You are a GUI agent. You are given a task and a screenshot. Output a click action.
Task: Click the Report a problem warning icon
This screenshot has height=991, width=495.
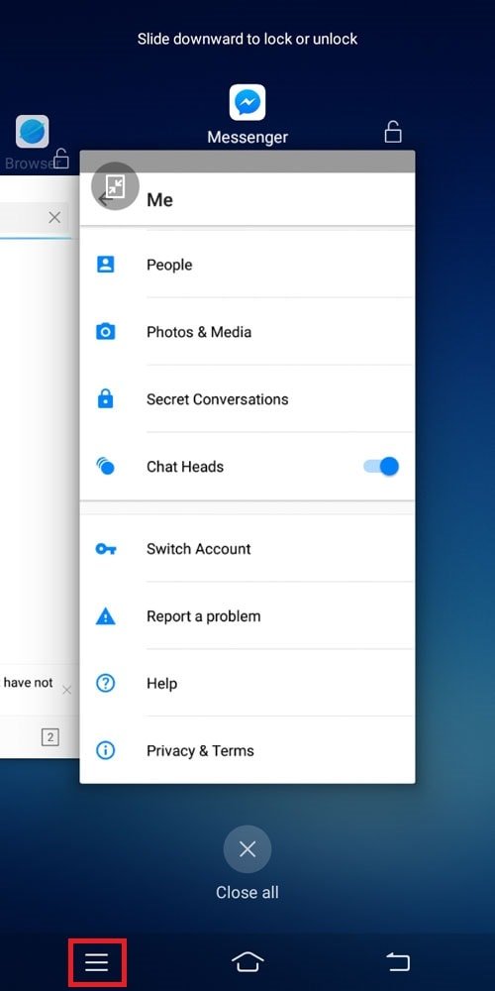pyautogui.click(x=106, y=615)
